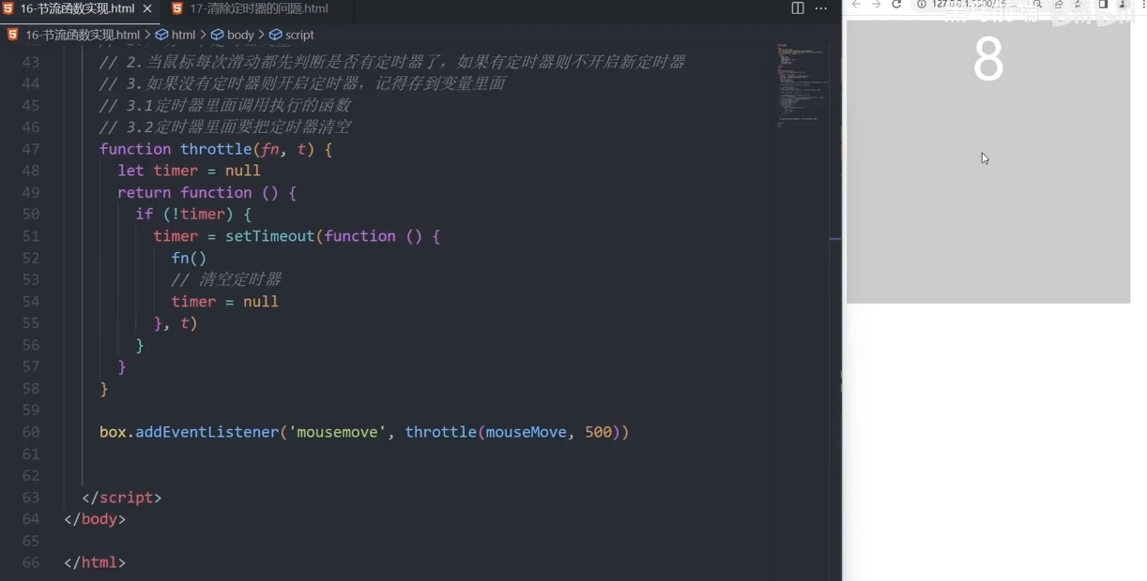Reload the browser page
This screenshot has width=1147, height=581.
897,5
